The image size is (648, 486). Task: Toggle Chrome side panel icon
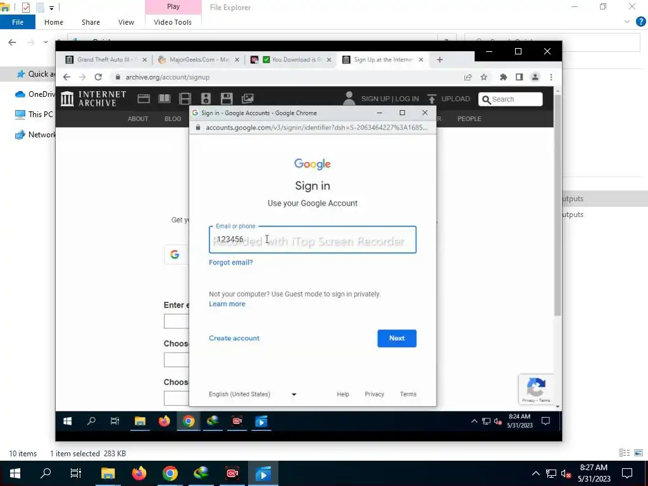(x=519, y=77)
